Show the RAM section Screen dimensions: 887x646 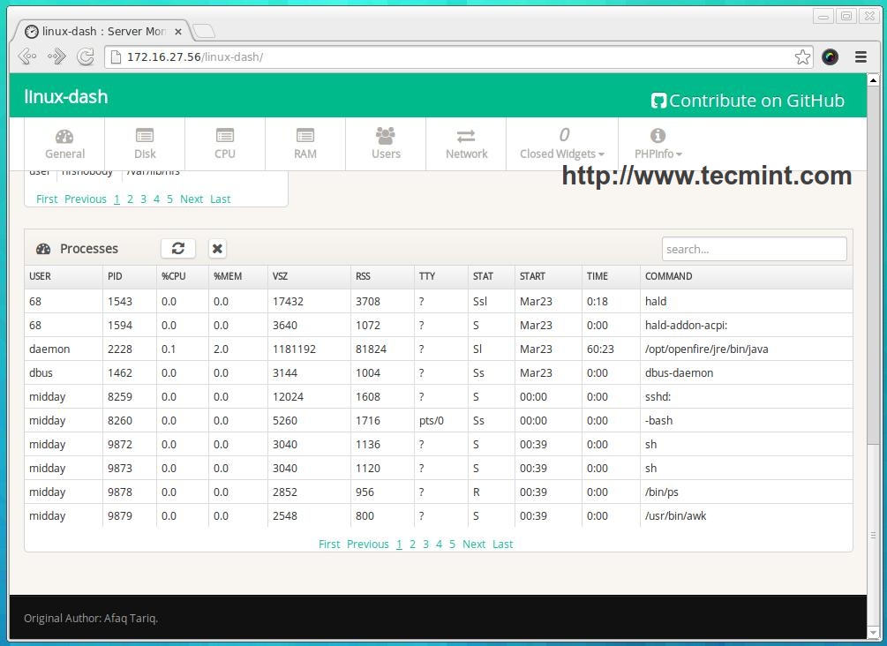click(305, 144)
